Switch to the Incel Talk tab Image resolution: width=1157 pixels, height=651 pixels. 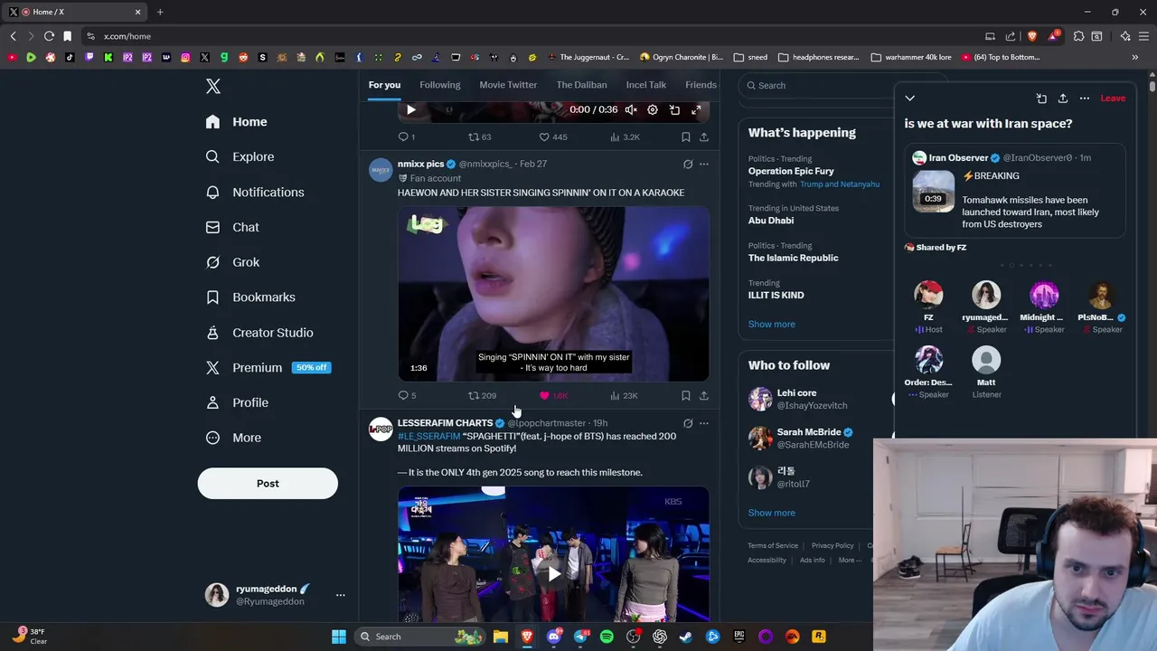tap(646, 85)
